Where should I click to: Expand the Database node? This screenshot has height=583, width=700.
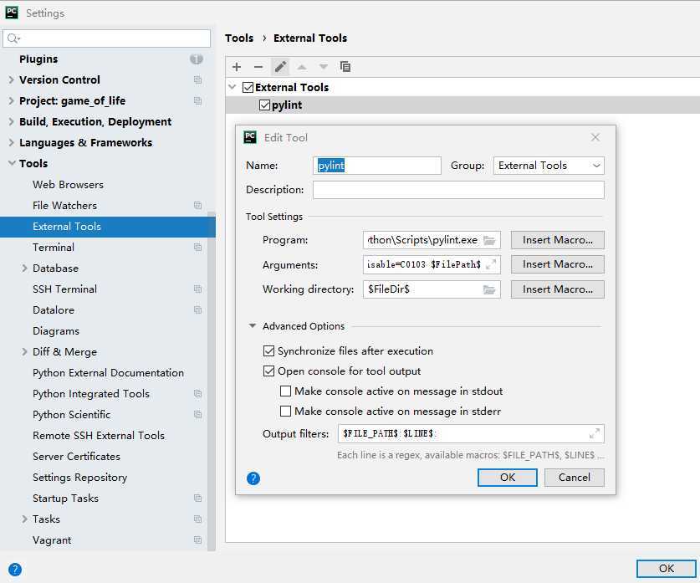tap(24, 268)
